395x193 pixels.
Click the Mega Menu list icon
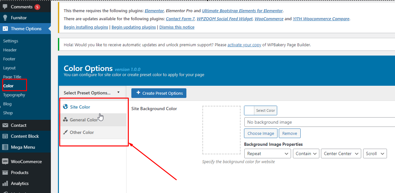pyautogui.click(x=5, y=147)
